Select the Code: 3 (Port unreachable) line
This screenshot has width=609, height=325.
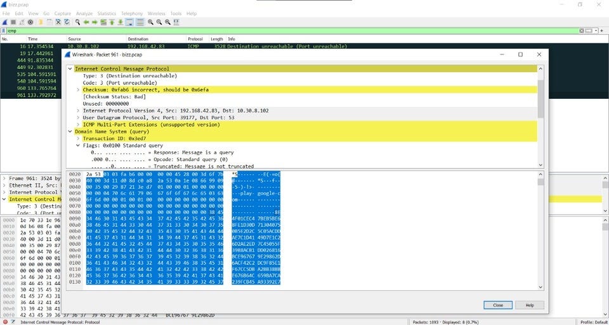point(120,83)
